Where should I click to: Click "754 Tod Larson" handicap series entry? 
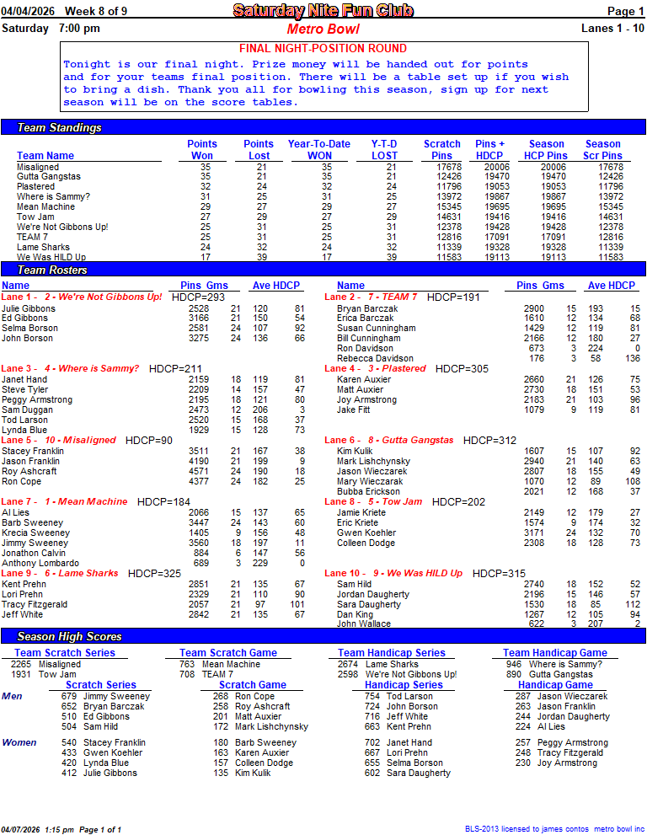tap(398, 696)
